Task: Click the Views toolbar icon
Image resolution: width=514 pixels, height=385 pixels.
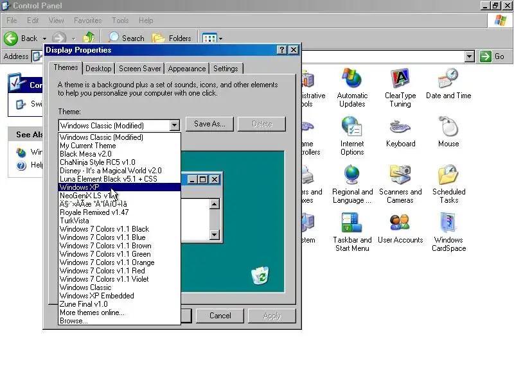Action: (209, 38)
